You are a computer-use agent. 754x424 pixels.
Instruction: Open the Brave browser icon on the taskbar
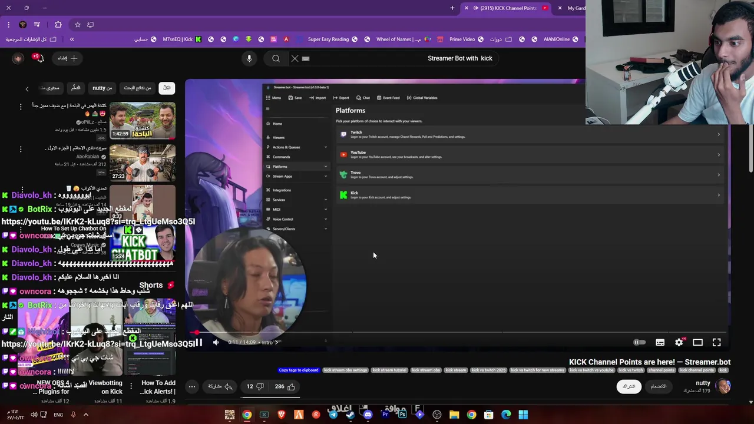282,415
